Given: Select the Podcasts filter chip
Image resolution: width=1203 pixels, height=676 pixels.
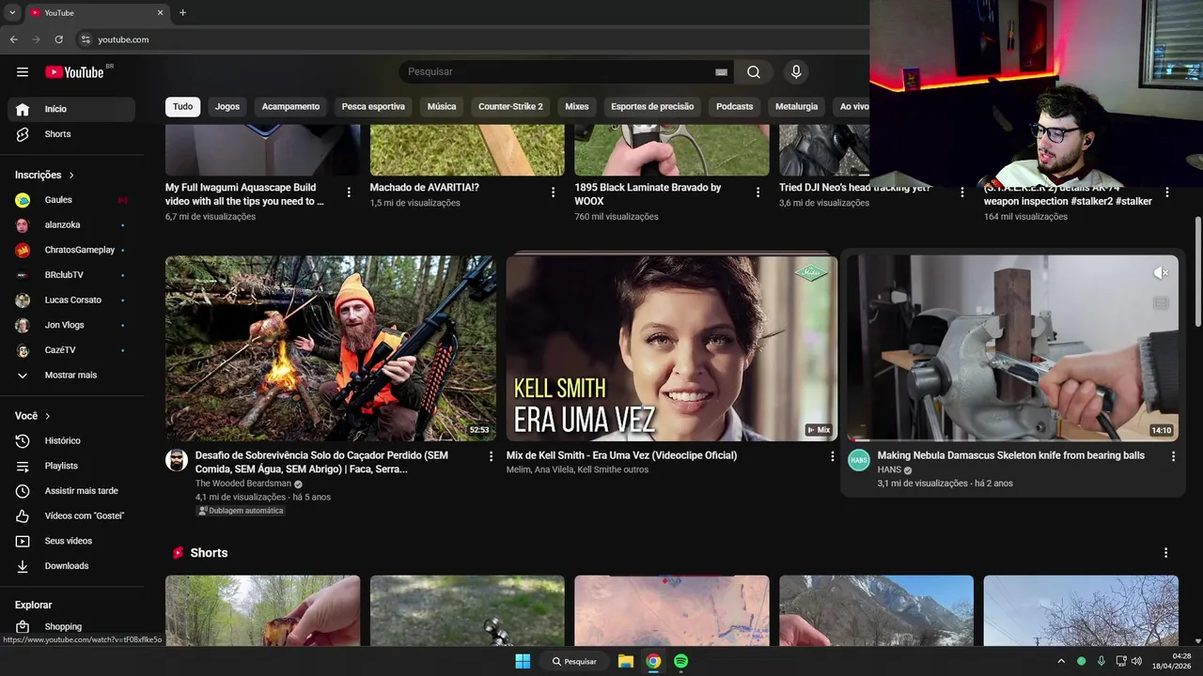Looking at the screenshot, I should click(x=734, y=106).
